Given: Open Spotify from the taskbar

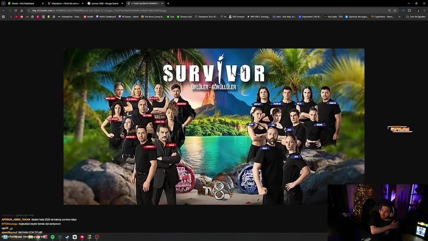Looking at the screenshot, I should 52,237.
